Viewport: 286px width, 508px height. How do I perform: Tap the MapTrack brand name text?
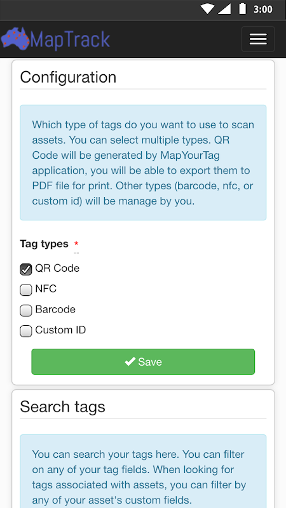[70, 39]
